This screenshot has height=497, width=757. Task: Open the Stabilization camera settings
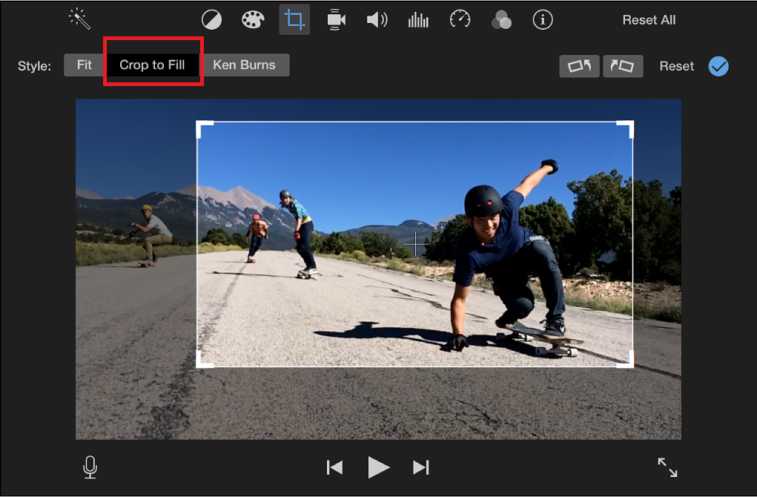(x=336, y=20)
